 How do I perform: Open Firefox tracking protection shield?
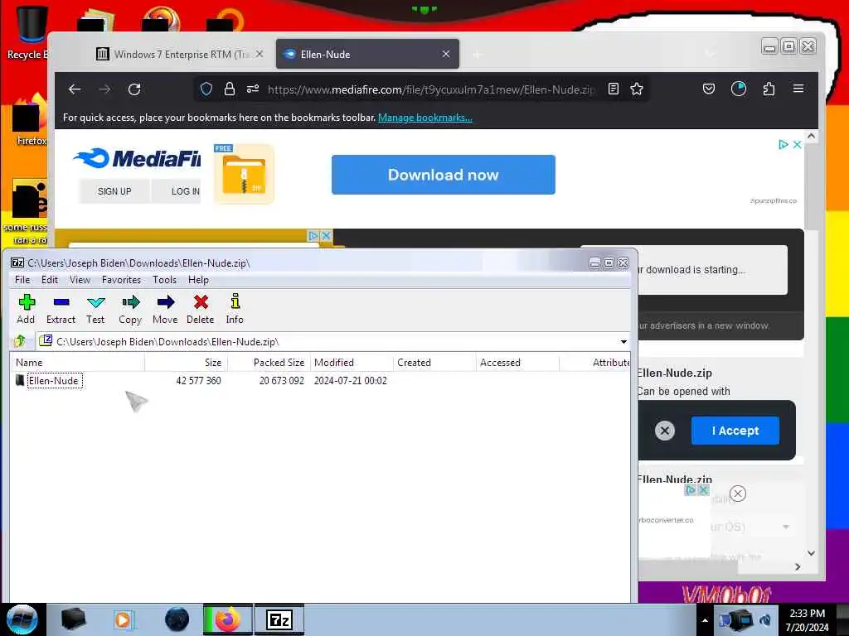pyautogui.click(x=206, y=89)
